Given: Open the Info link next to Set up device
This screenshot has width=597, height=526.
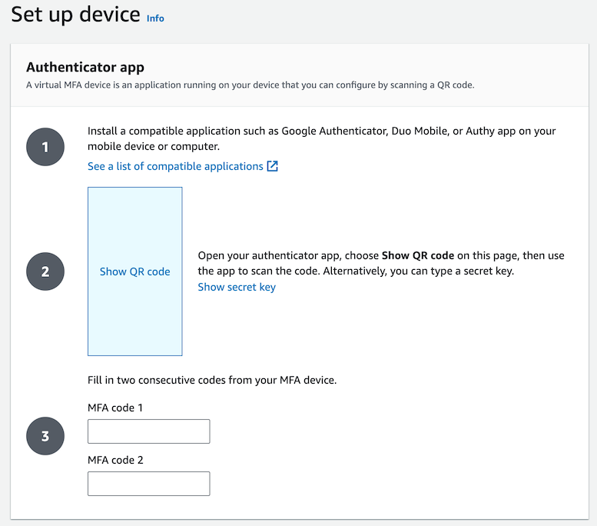Looking at the screenshot, I should (x=155, y=18).
